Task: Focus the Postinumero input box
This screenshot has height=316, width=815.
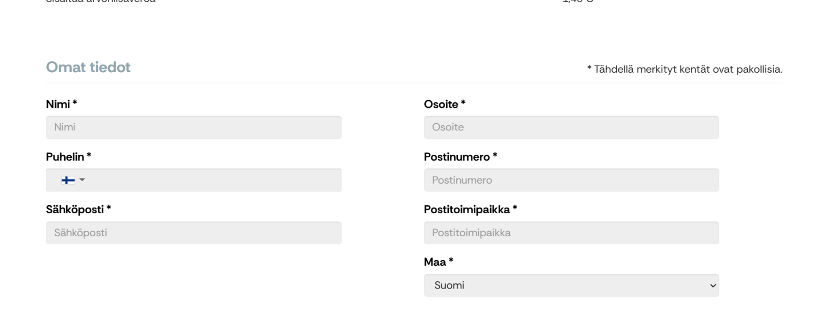Action: 571,180
